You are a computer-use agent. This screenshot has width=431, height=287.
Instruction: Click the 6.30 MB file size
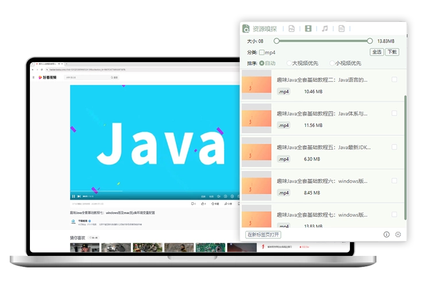[x=312, y=159]
